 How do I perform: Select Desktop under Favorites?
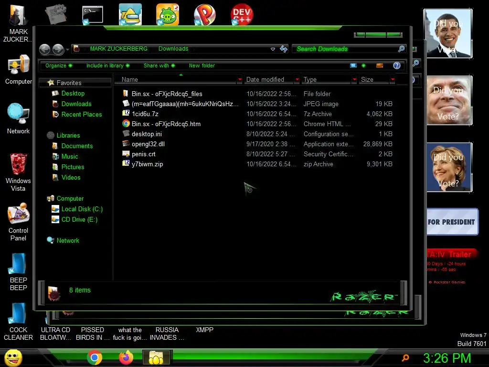point(73,93)
